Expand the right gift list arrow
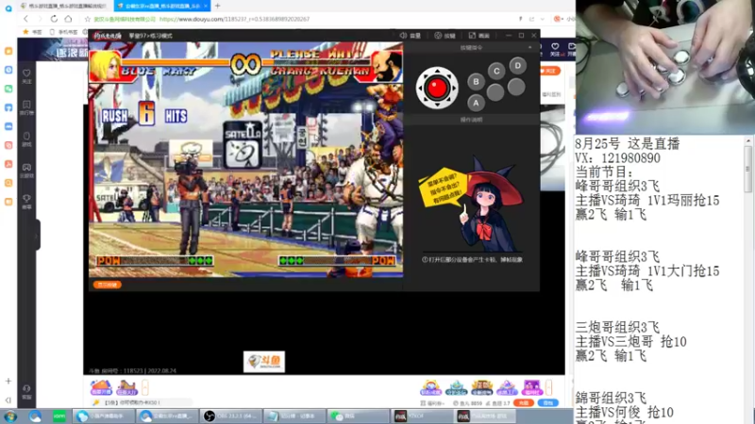 click(x=549, y=387)
